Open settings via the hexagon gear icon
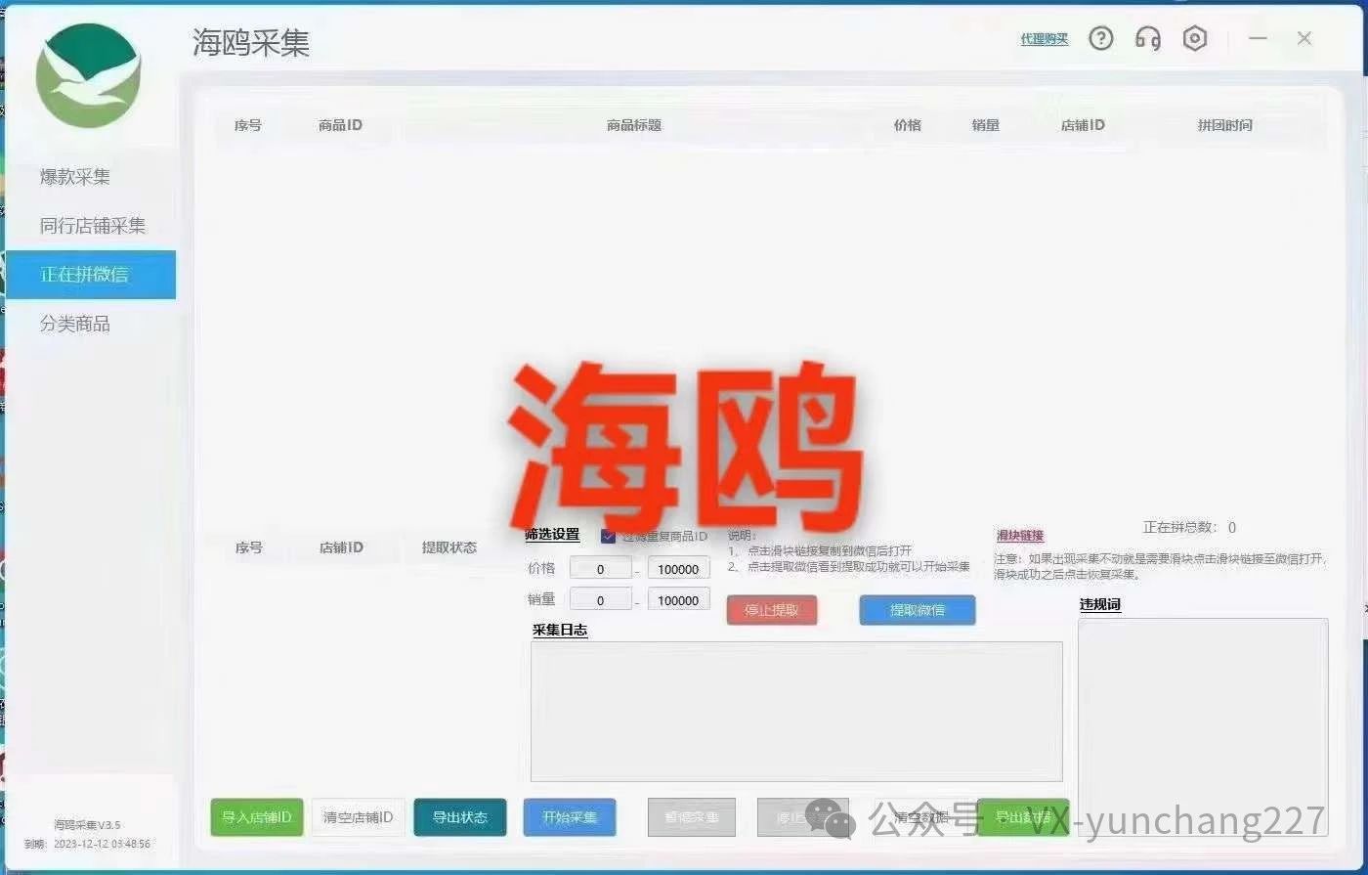1368x875 pixels. [x=1195, y=39]
